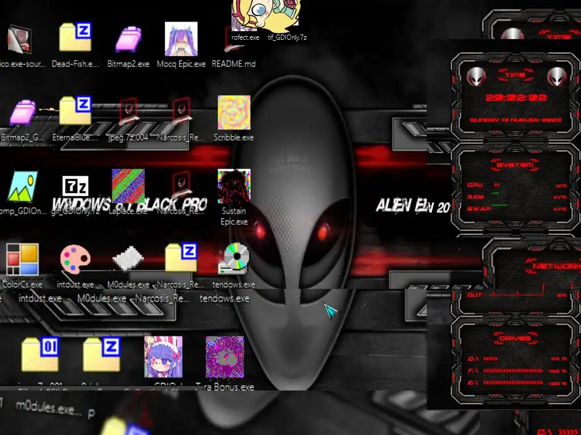The image size is (581, 435).
Task: Open bmp_GDIOn... picture icon
Action: click(x=23, y=186)
